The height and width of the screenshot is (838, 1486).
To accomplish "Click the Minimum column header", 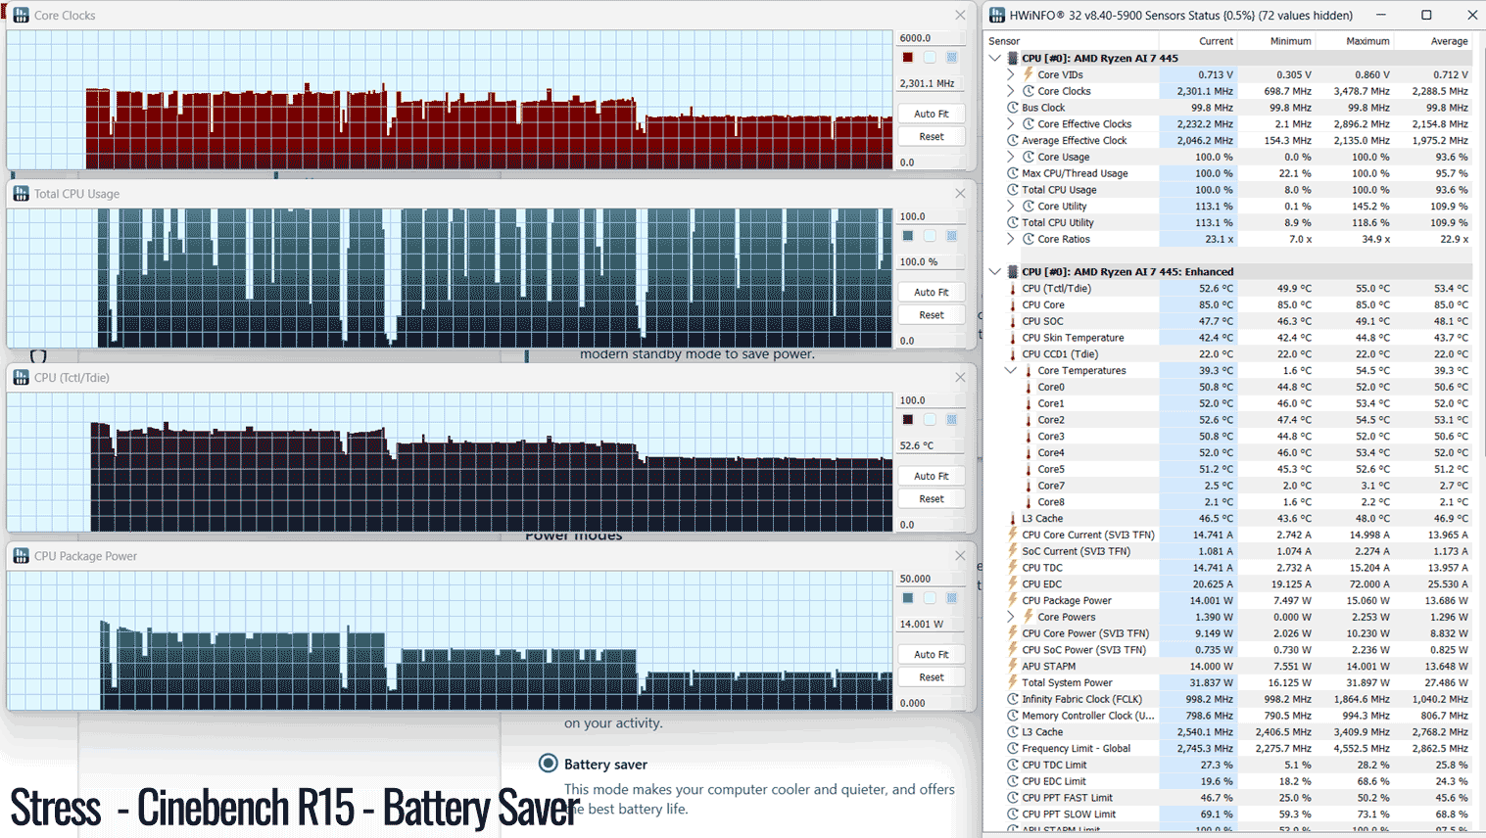I will [1290, 41].
